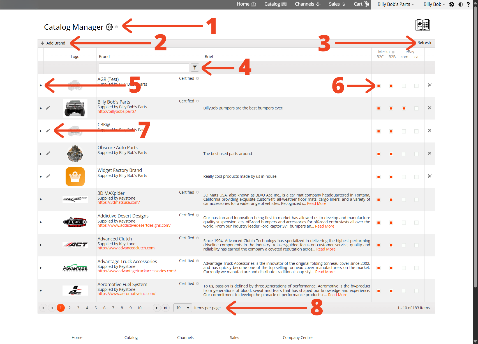Image resolution: width=478 pixels, height=344 pixels.
Task: Enable eBay .ca for Widget Factory Brand
Action: point(416,177)
